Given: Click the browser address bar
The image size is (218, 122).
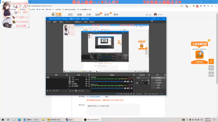Looking at the screenshot, I should tap(103, 6).
